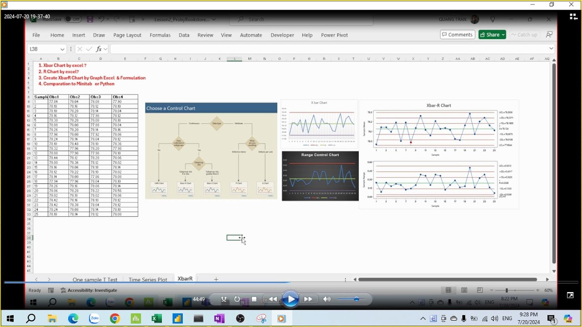This screenshot has width=582, height=327.
Task: Open Excel from the Windows taskbar
Action: coord(156,319)
